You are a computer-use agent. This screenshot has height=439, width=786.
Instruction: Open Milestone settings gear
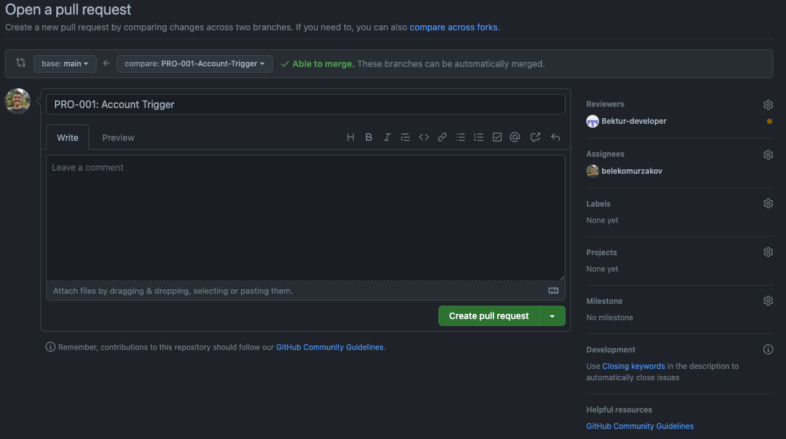click(768, 301)
